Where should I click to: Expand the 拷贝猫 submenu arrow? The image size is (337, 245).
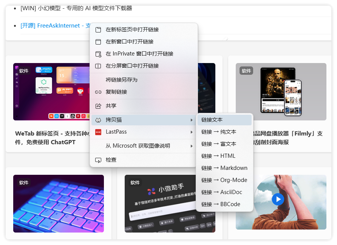pyautogui.click(x=192, y=120)
